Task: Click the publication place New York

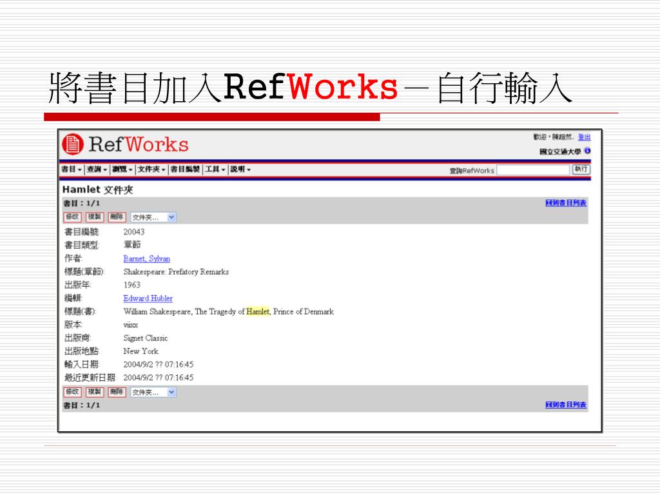Action: point(141,351)
